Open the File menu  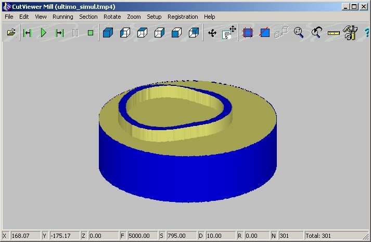(9, 17)
